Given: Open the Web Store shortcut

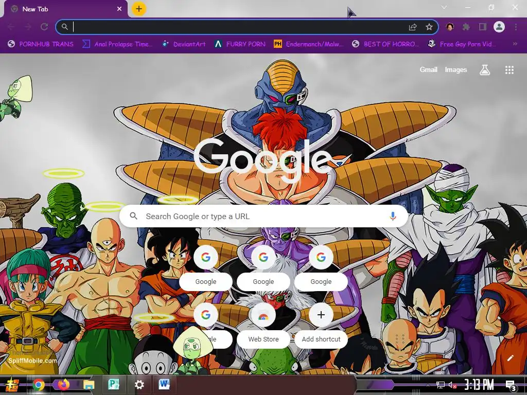Looking at the screenshot, I should 263,326.
